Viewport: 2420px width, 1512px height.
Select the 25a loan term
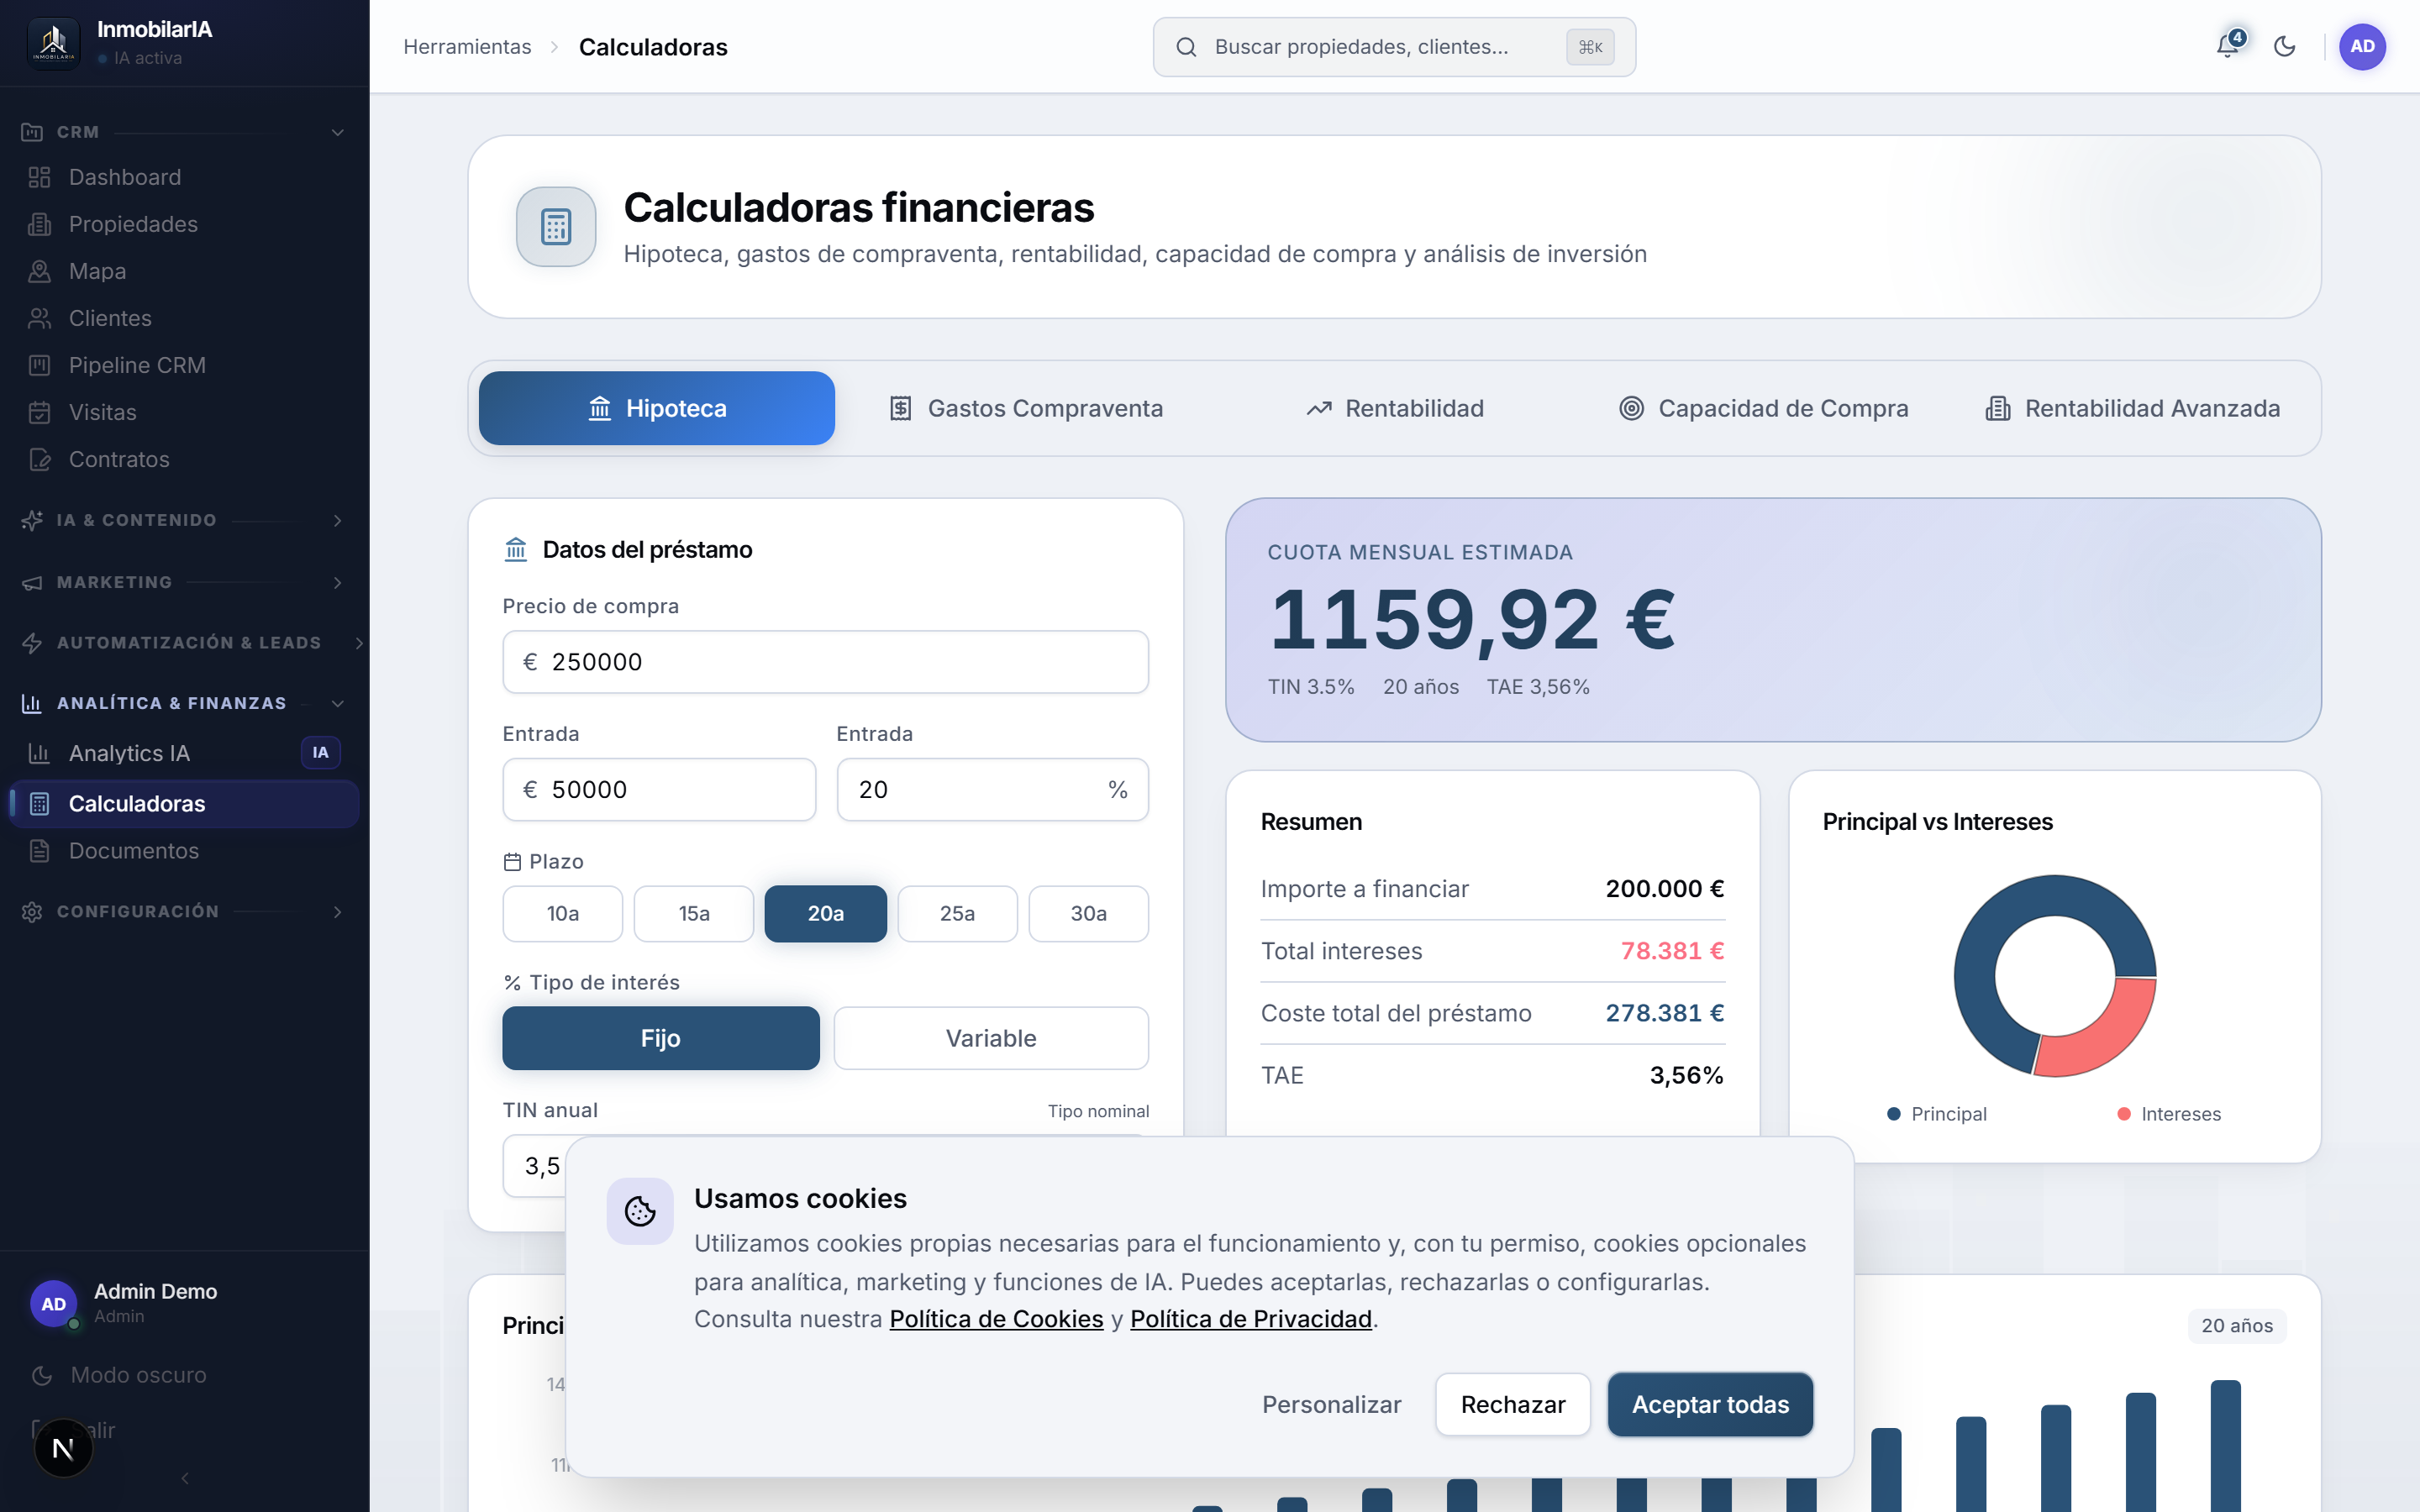point(957,913)
